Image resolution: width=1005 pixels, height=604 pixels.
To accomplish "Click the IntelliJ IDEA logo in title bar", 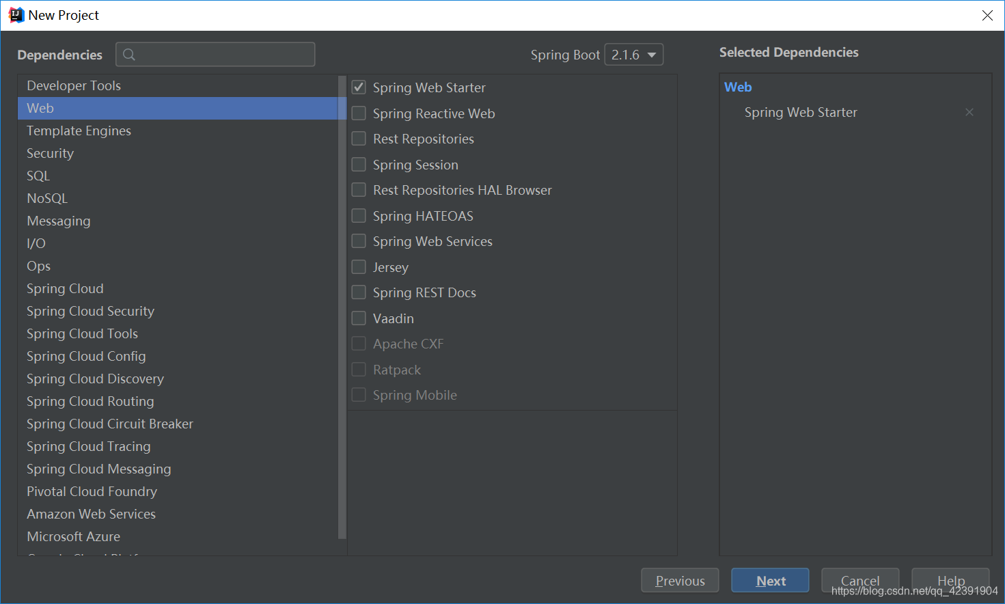I will pos(16,15).
